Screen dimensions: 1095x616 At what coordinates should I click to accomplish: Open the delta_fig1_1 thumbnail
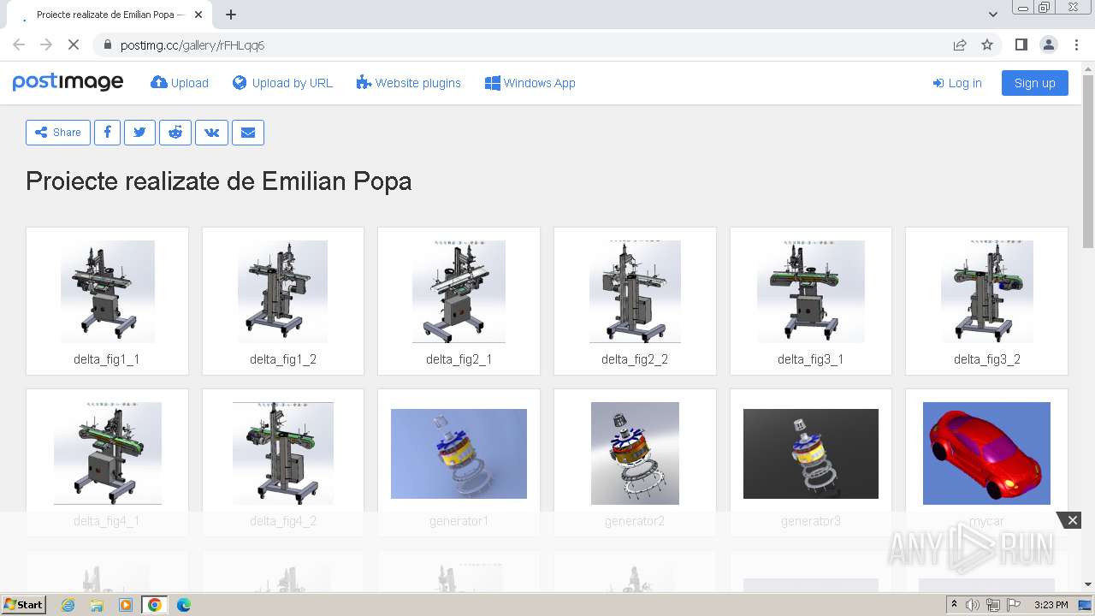point(107,292)
